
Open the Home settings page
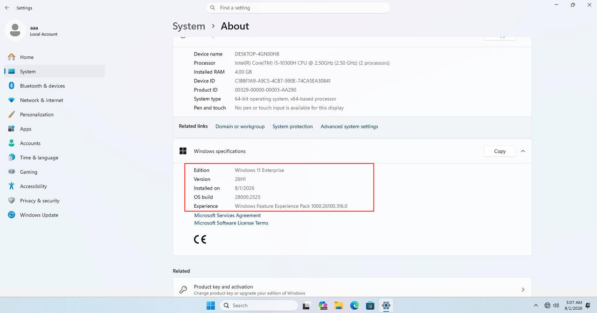tap(55, 57)
